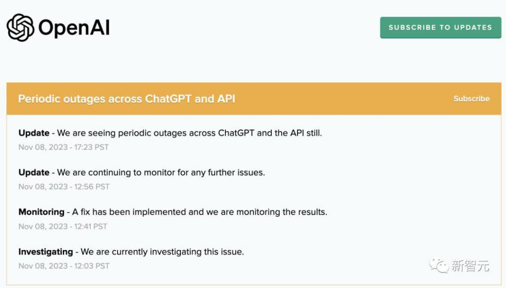This screenshot has width=506, height=288.
Task: Click the 新智元 watermark text
Action: (470, 266)
